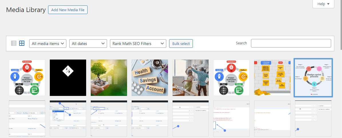Open the All media items dropdown
The image size is (342, 138).
(x=48, y=44)
